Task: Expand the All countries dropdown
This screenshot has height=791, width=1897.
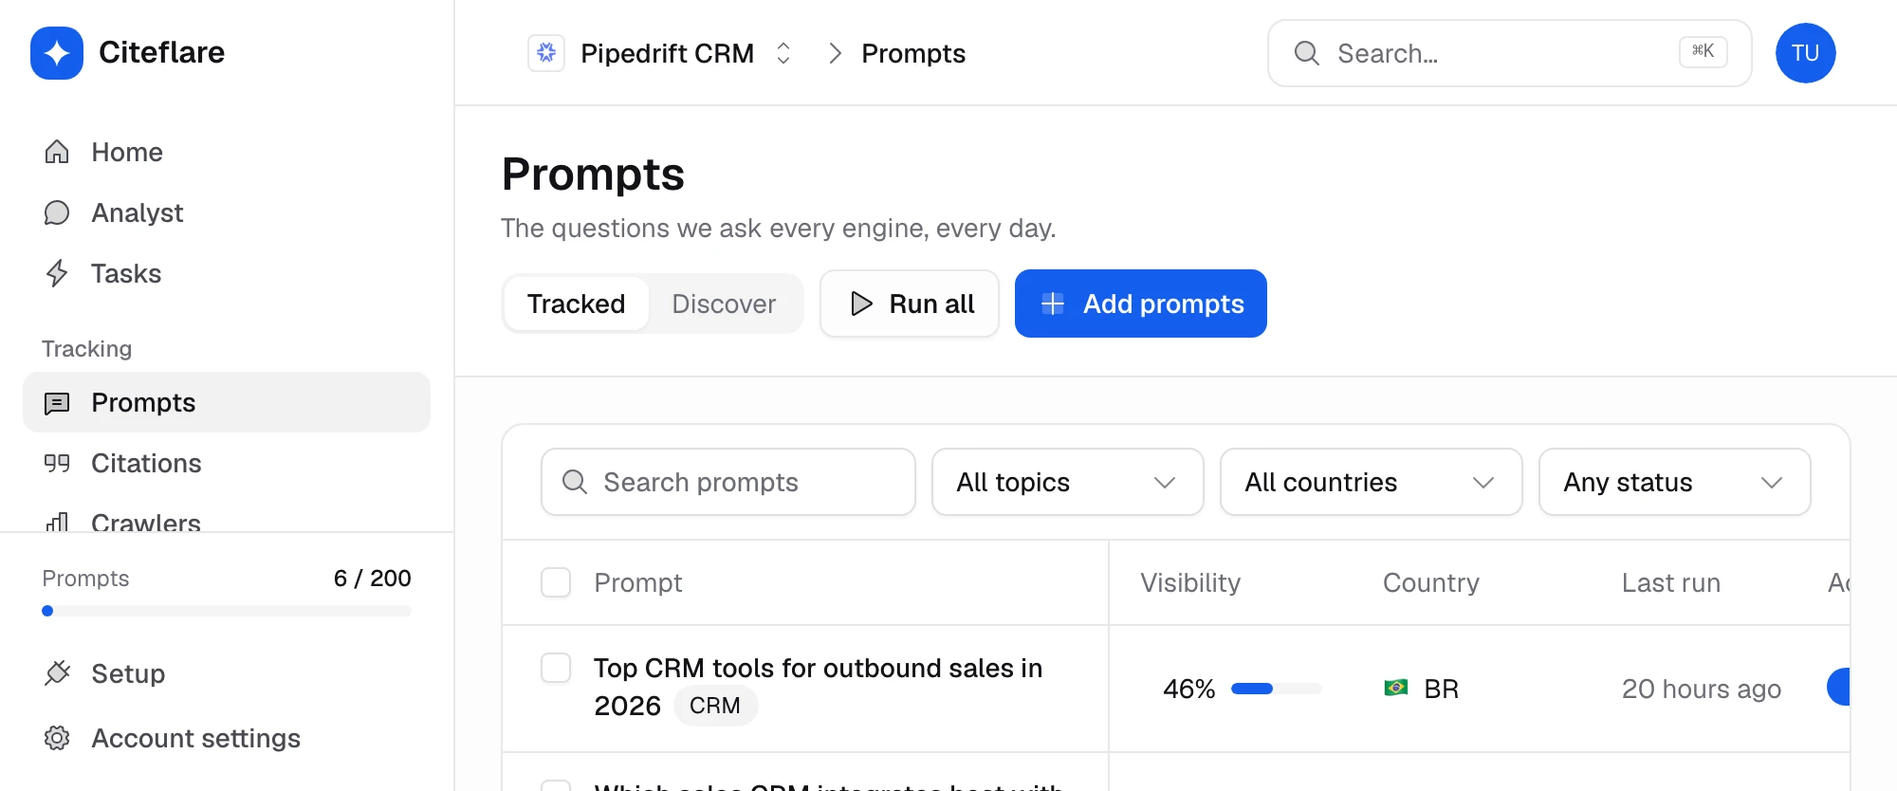Action: click(x=1371, y=482)
